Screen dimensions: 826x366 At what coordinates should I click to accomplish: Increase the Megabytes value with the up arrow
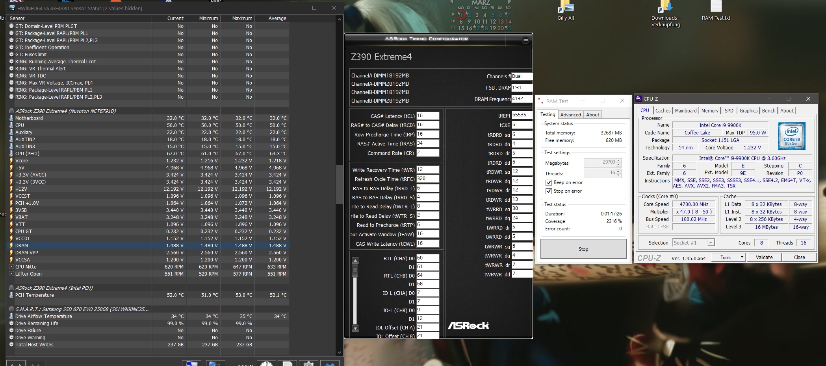click(x=618, y=160)
